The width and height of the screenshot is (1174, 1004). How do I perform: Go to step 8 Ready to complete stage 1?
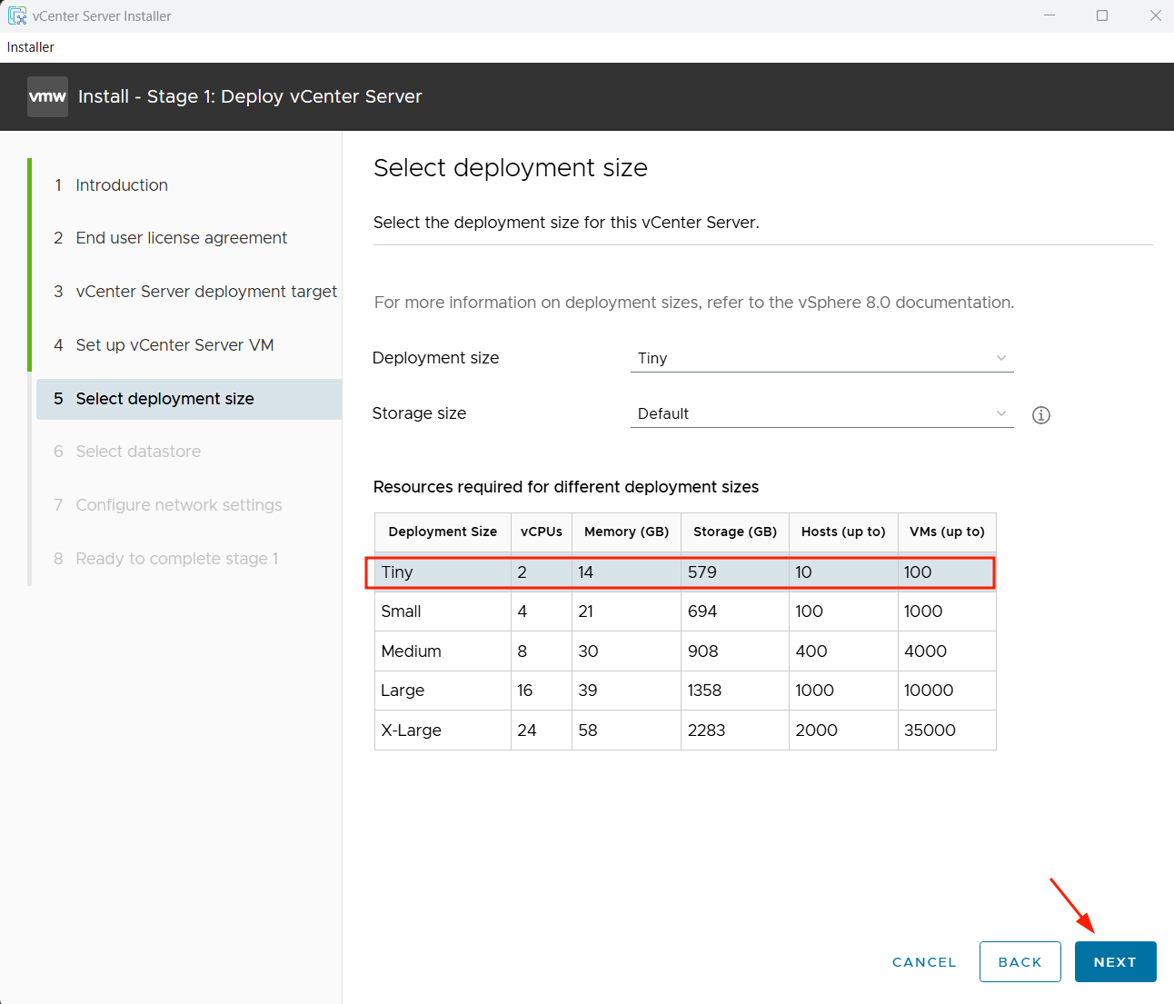click(165, 559)
